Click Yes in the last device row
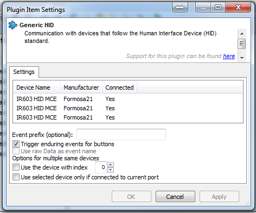This screenshot has height=213, width=256. coord(110,117)
